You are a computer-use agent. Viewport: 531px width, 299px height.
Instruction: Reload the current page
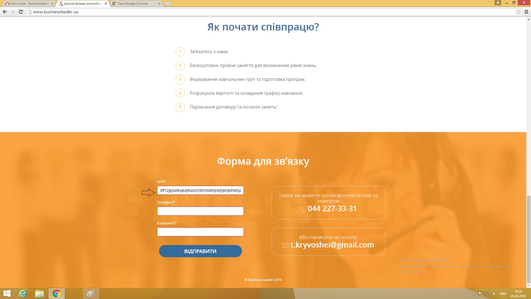tap(21, 12)
